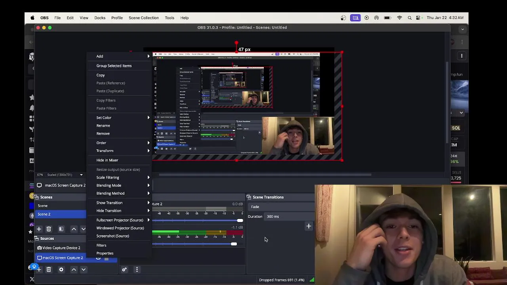
Task: Expand the chevron in the browser window header
Action: 462,29
